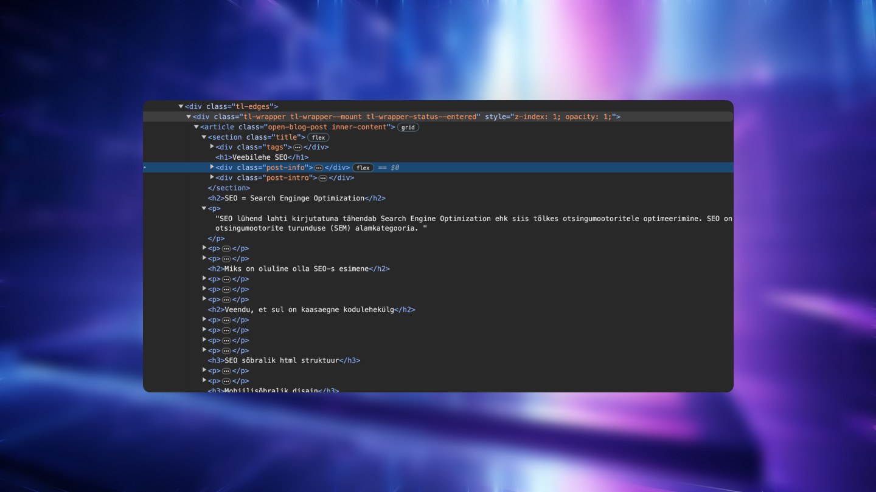Click the ellipsis inside the post-info div

point(319,168)
